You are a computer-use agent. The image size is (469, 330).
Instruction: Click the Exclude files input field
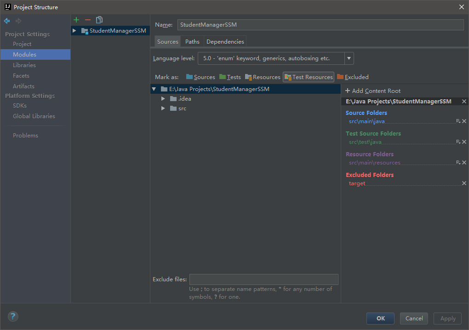[x=263, y=279]
